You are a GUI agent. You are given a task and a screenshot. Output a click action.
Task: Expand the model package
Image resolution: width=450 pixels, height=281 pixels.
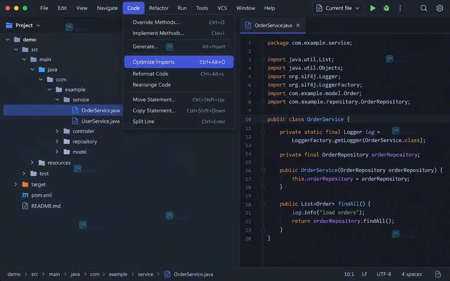point(57,151)
